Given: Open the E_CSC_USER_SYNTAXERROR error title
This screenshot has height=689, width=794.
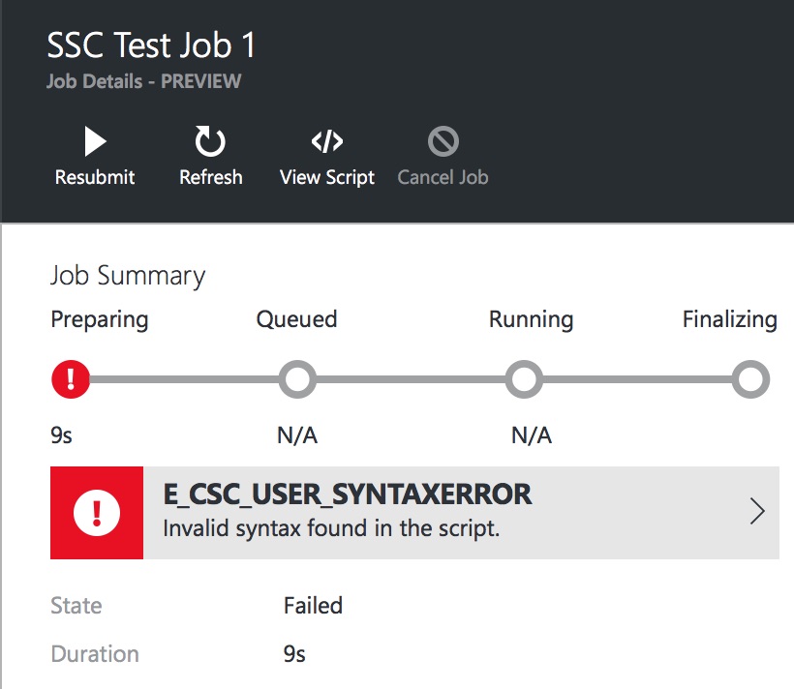Looking at the screenshot, I should [x=347, y=494].
